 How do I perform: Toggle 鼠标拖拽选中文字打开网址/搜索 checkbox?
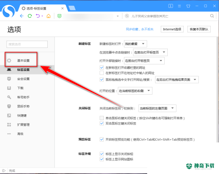102,80
